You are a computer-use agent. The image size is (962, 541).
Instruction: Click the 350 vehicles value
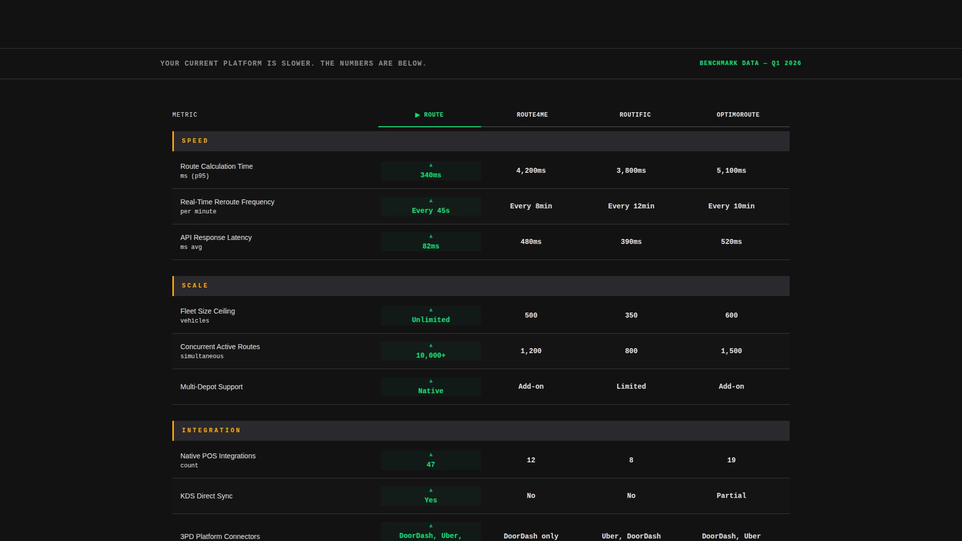[631, 316]
